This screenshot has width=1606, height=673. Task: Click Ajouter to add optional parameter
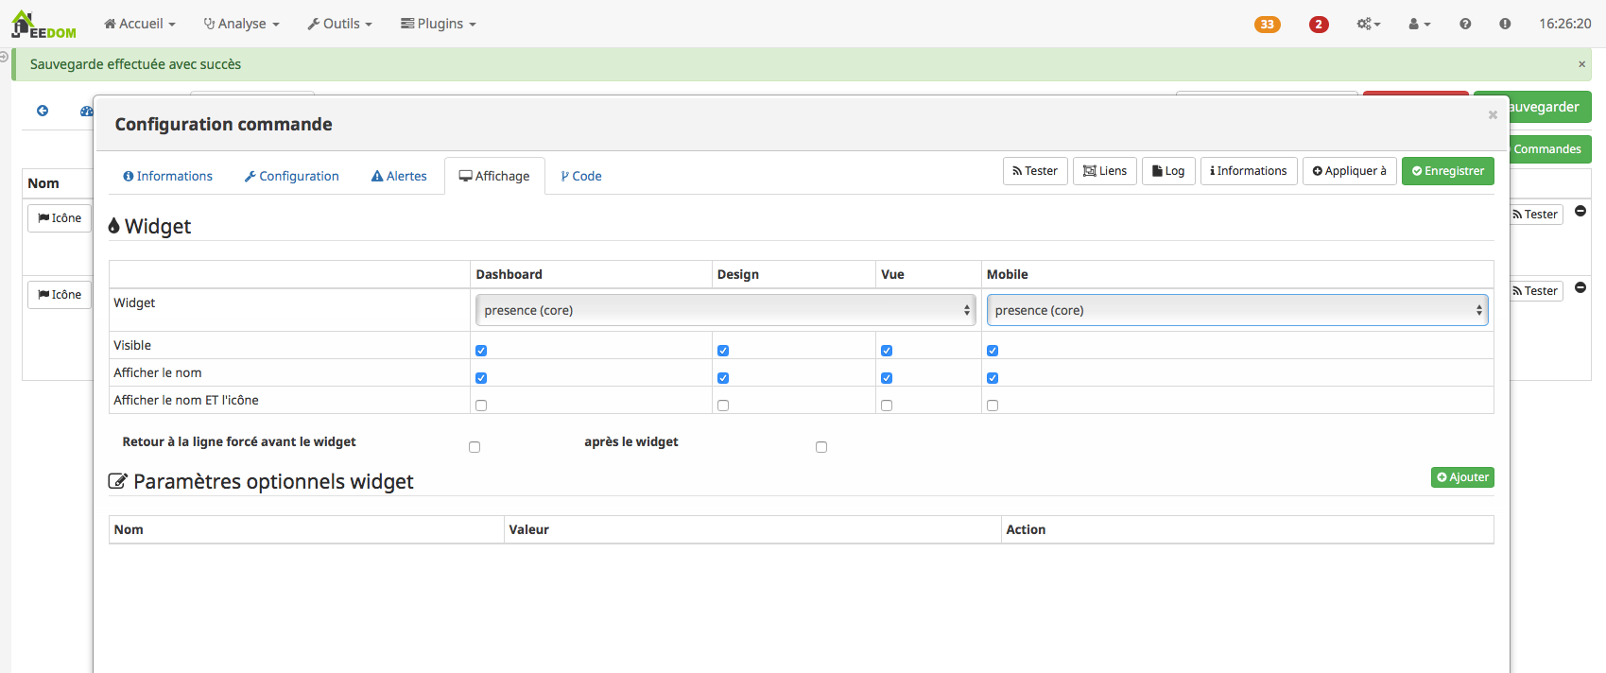(1461, 477)
